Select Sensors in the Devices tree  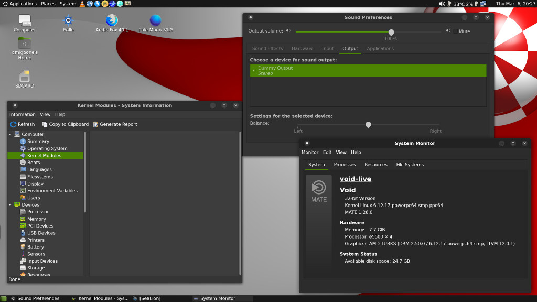pos(36,254)
